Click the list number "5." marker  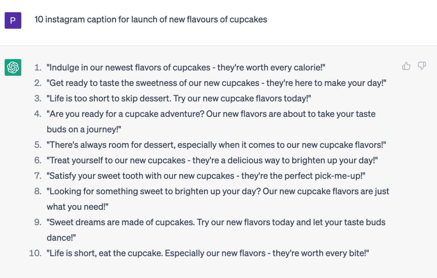38,145
